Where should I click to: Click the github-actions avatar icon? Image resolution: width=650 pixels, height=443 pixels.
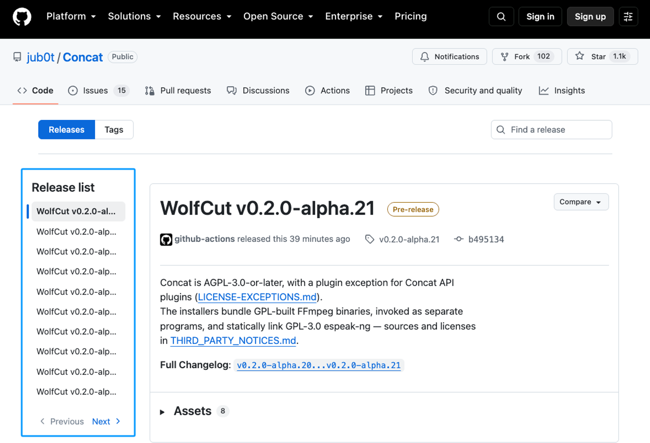point(166,239)
